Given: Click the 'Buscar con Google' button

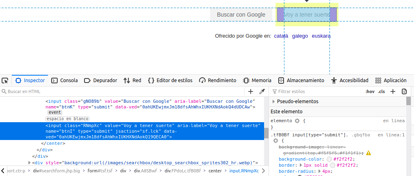Looking at the screenshot, I should point(241,15).
